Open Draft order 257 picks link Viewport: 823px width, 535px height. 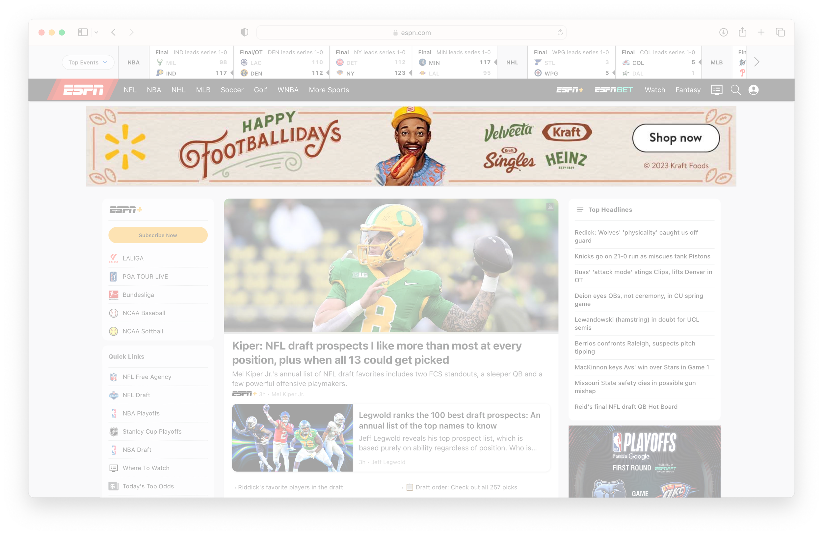[x=466, y=487]
